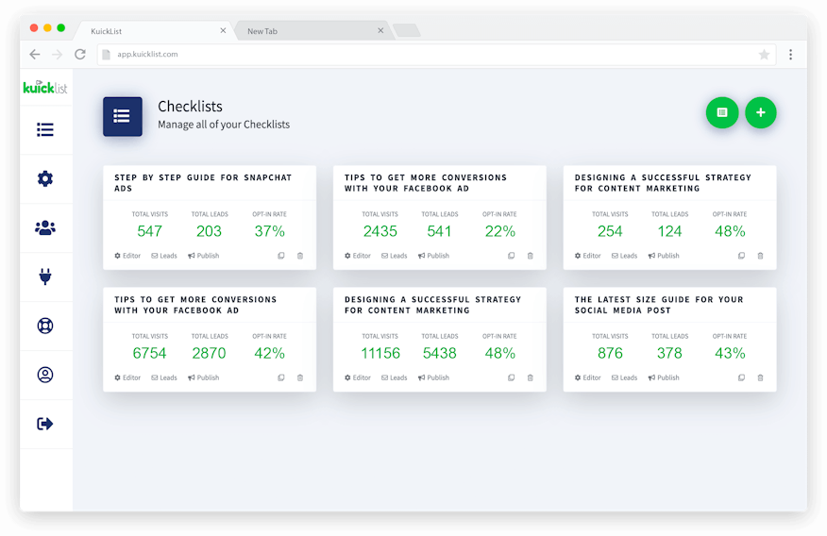
Task: Open the integrations plug icon in sidebar
Action: 45,276
